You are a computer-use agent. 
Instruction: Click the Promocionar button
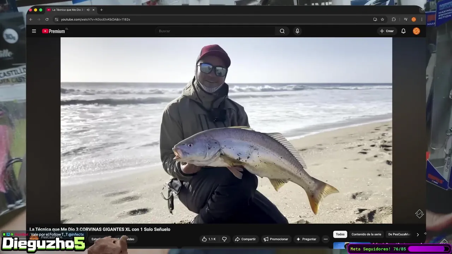point(276,239)
